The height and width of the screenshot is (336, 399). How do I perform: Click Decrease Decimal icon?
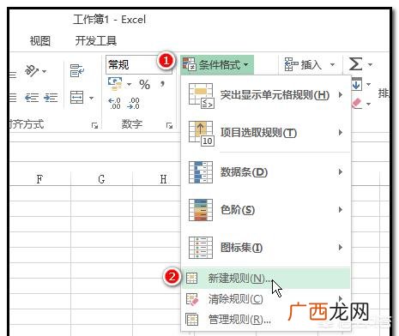134,104
